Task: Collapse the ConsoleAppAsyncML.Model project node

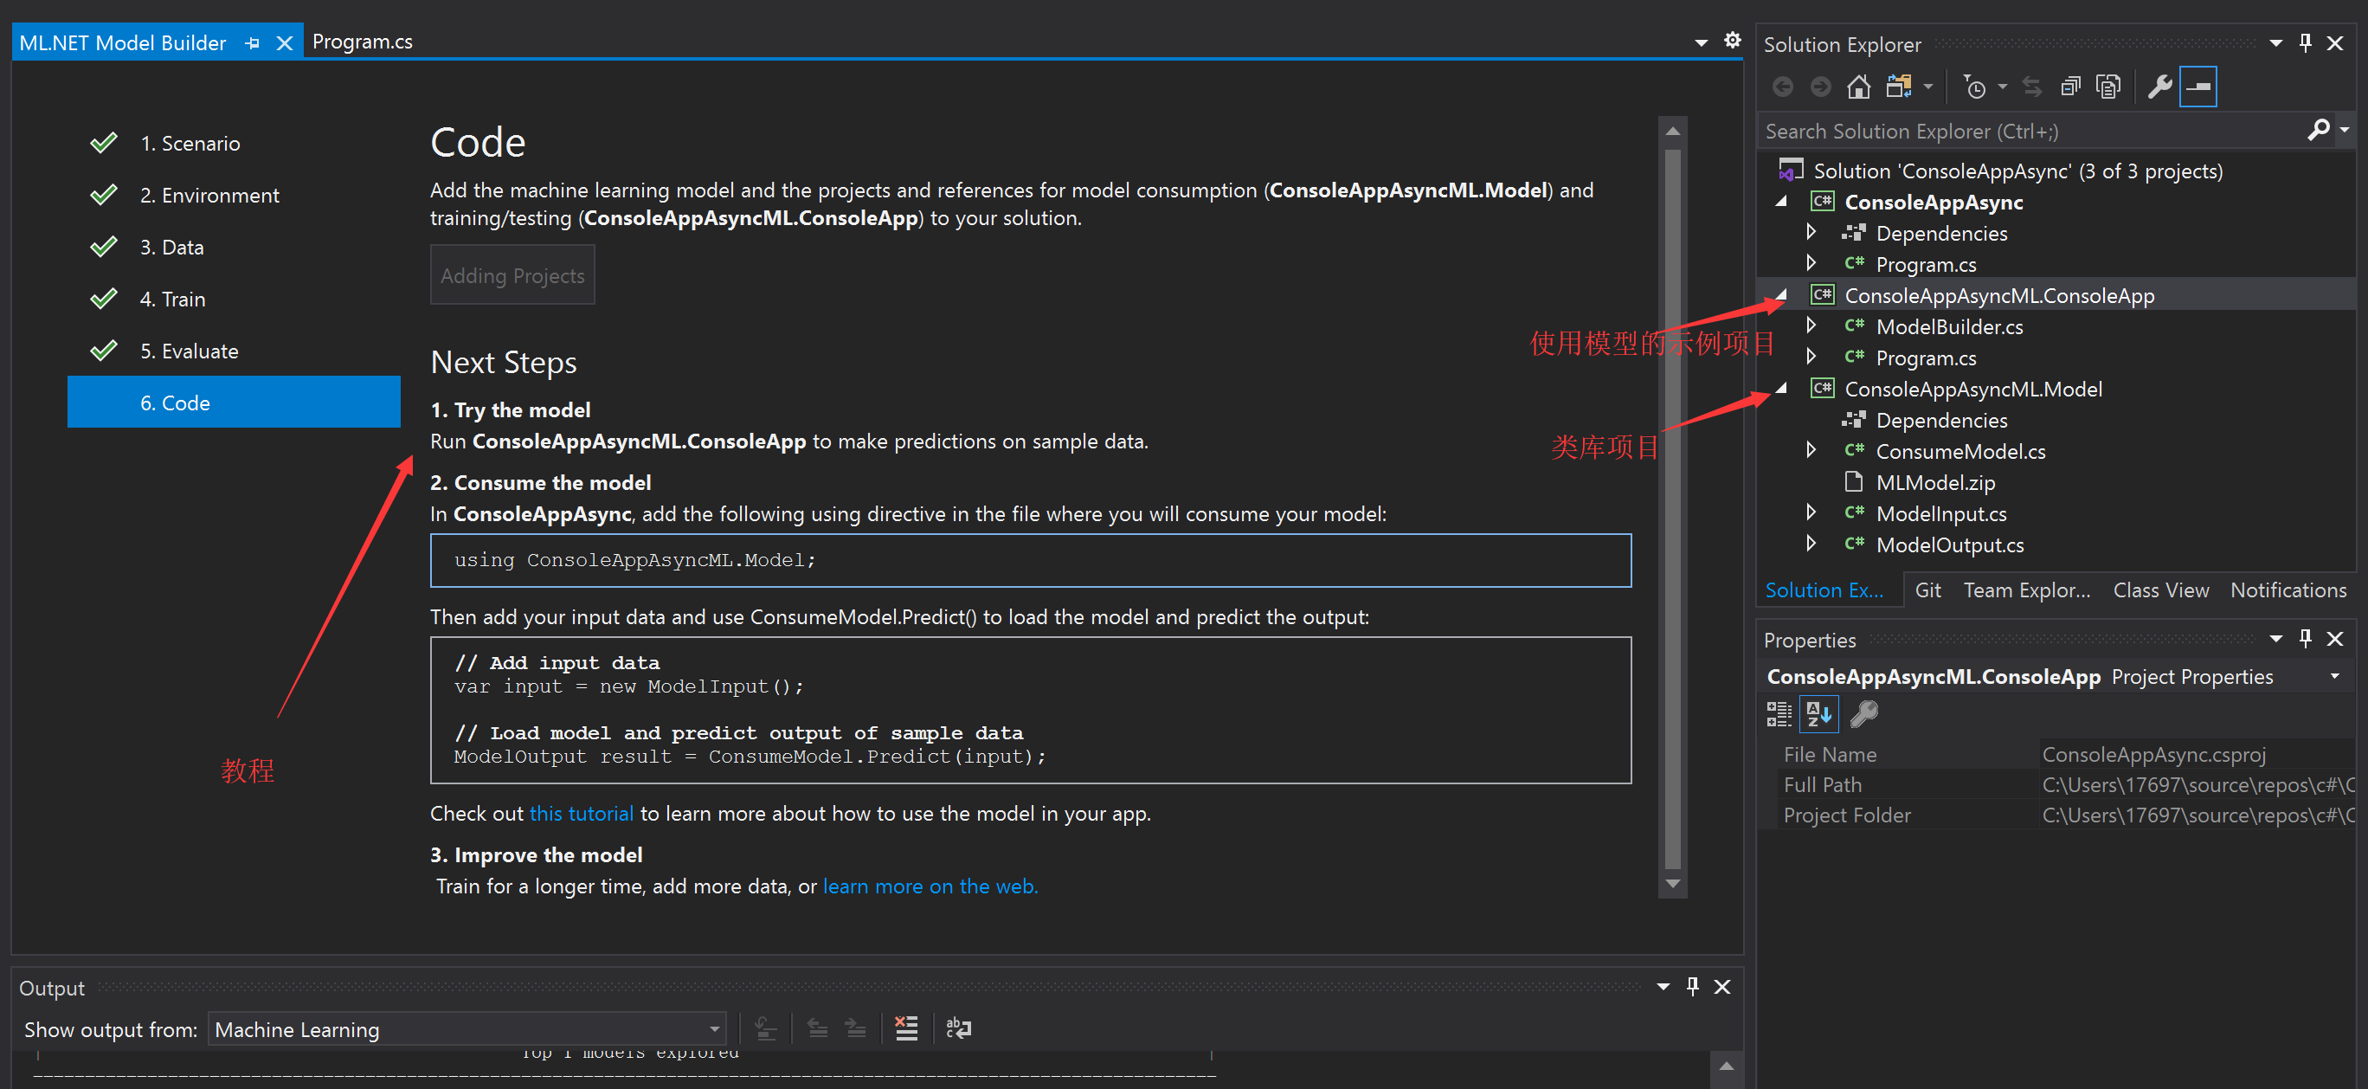Action: tap(1780, 388)
